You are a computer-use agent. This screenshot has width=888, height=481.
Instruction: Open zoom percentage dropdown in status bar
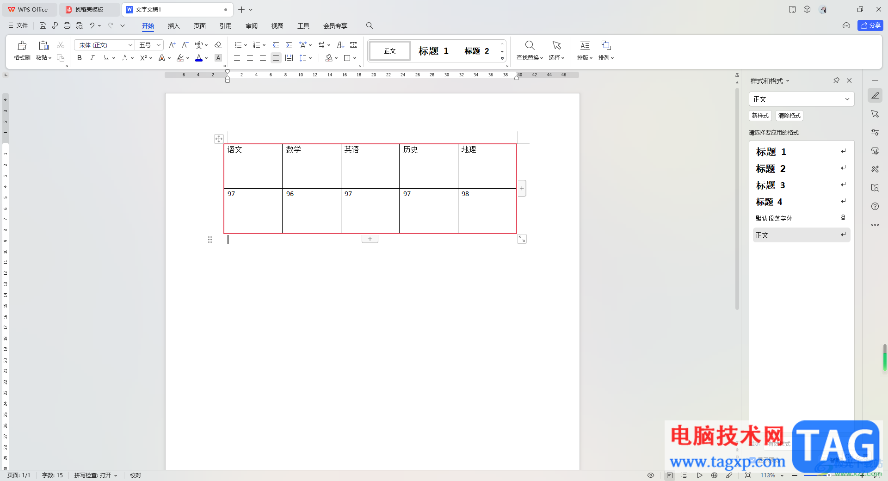(782, 475)
